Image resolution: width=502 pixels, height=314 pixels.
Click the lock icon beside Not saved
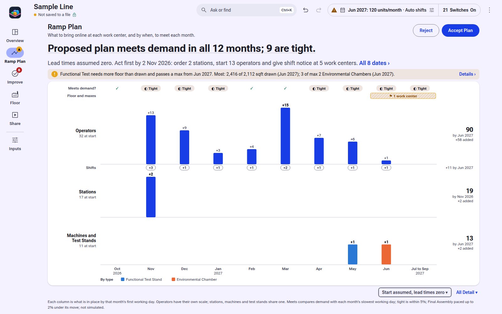74,15
